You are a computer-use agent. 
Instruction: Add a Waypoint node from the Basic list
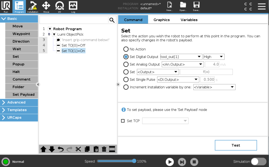pyautogui.click(x=21, y=34)
